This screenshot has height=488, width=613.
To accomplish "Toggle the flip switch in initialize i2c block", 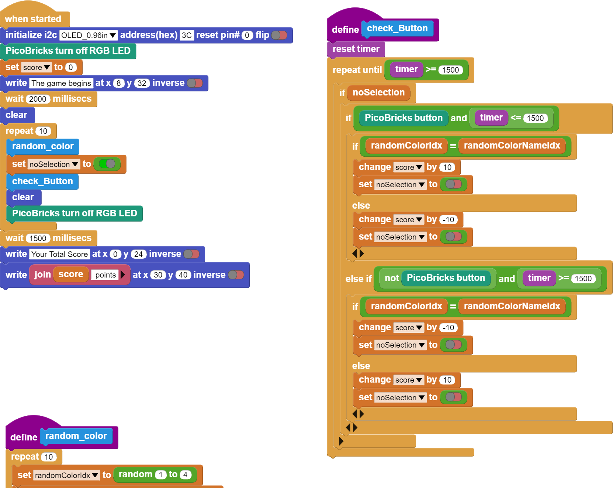I will (x=279, y=35).
